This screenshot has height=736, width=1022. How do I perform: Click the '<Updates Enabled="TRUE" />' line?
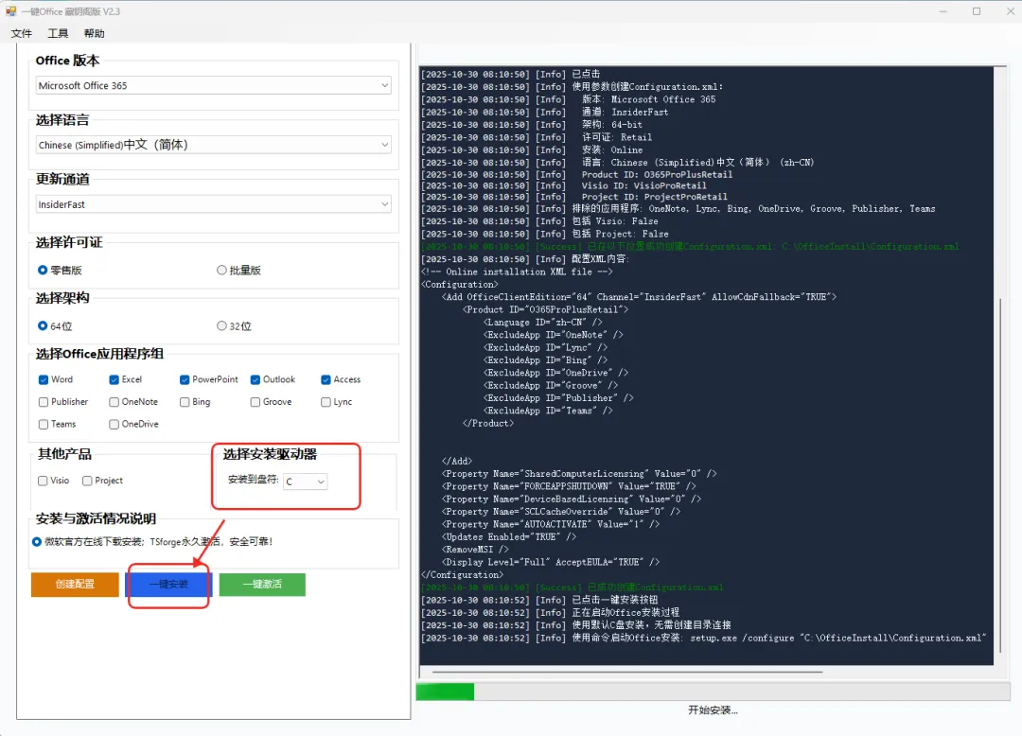tap(509, 536)
